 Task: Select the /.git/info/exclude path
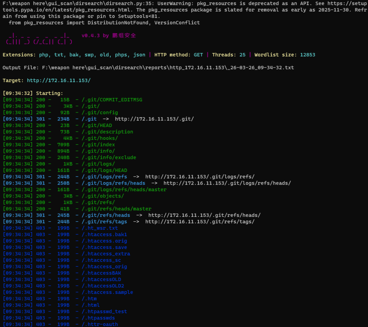click(x=109, y=157)
